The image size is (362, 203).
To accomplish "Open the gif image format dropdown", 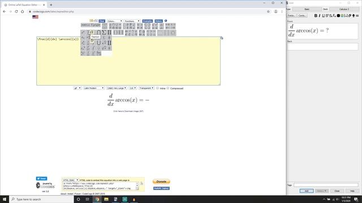I will [77, 88].
